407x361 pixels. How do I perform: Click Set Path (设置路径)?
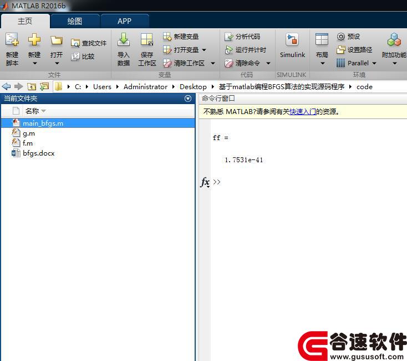[x=354, y=49]
